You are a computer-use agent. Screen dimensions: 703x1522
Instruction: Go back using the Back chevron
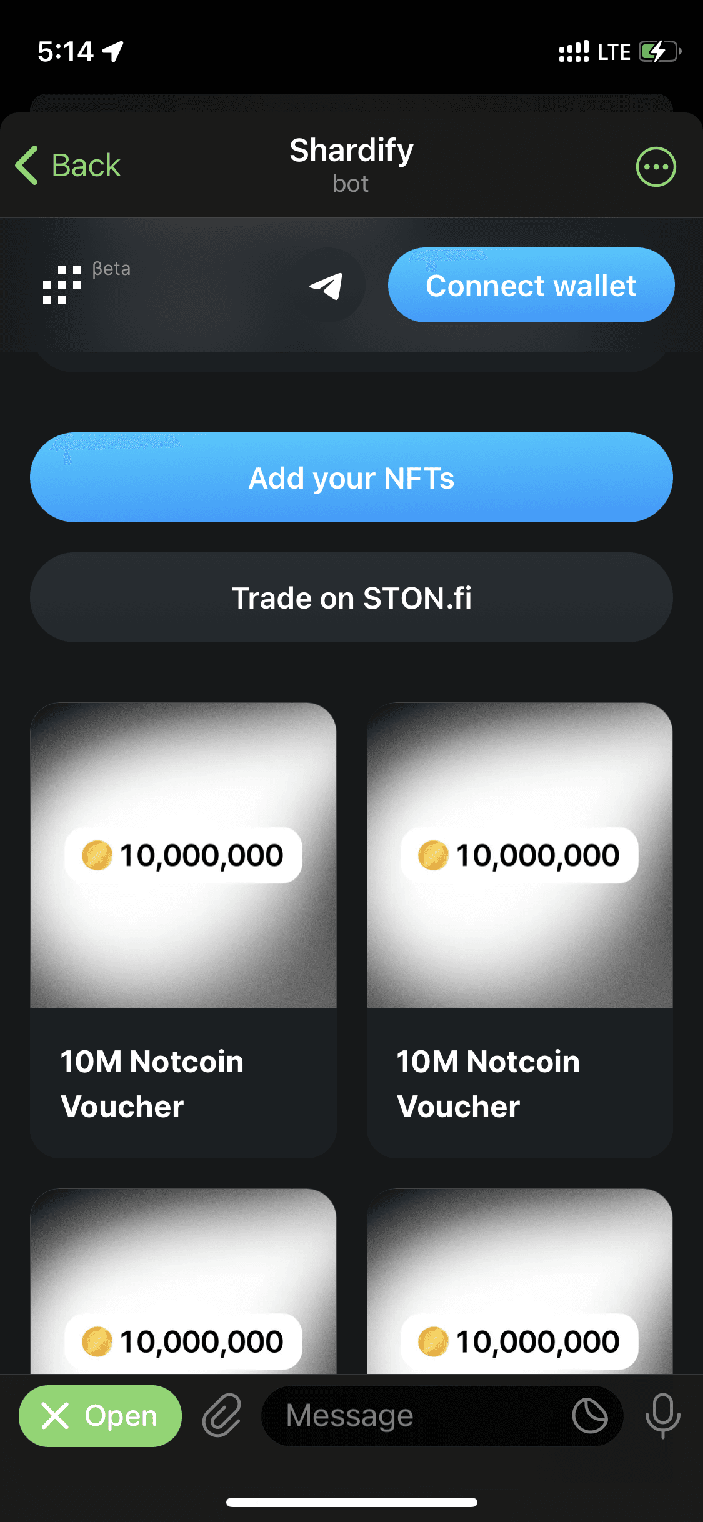(x=68, y=166)
